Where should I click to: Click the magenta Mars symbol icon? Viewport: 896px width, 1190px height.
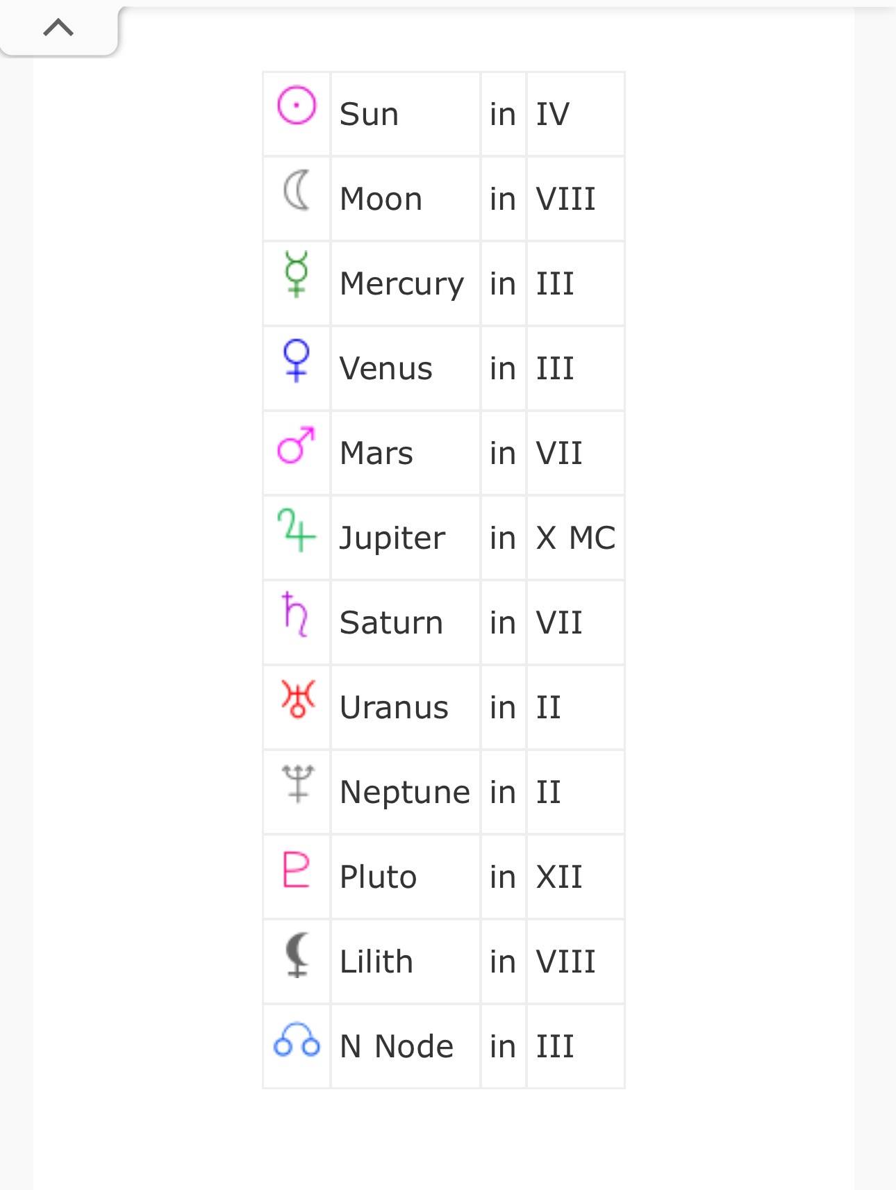coord(296,445)
